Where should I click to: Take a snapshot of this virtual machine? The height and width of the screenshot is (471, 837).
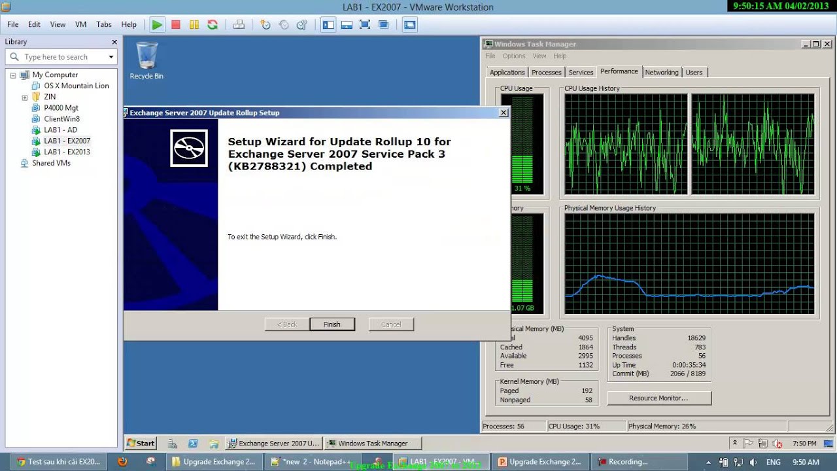[x=265, y=25]
